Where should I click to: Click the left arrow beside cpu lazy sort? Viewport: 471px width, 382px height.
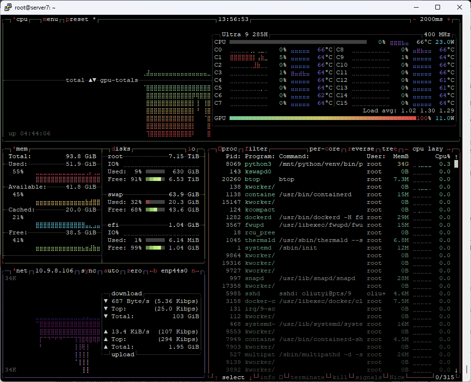pos(408,149)
